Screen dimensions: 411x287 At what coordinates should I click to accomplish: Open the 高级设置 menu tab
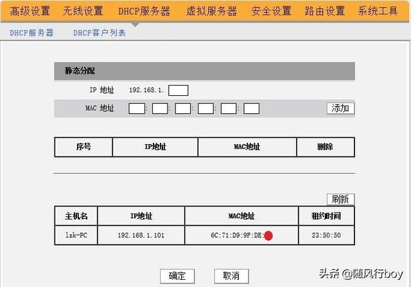point(30,12)
